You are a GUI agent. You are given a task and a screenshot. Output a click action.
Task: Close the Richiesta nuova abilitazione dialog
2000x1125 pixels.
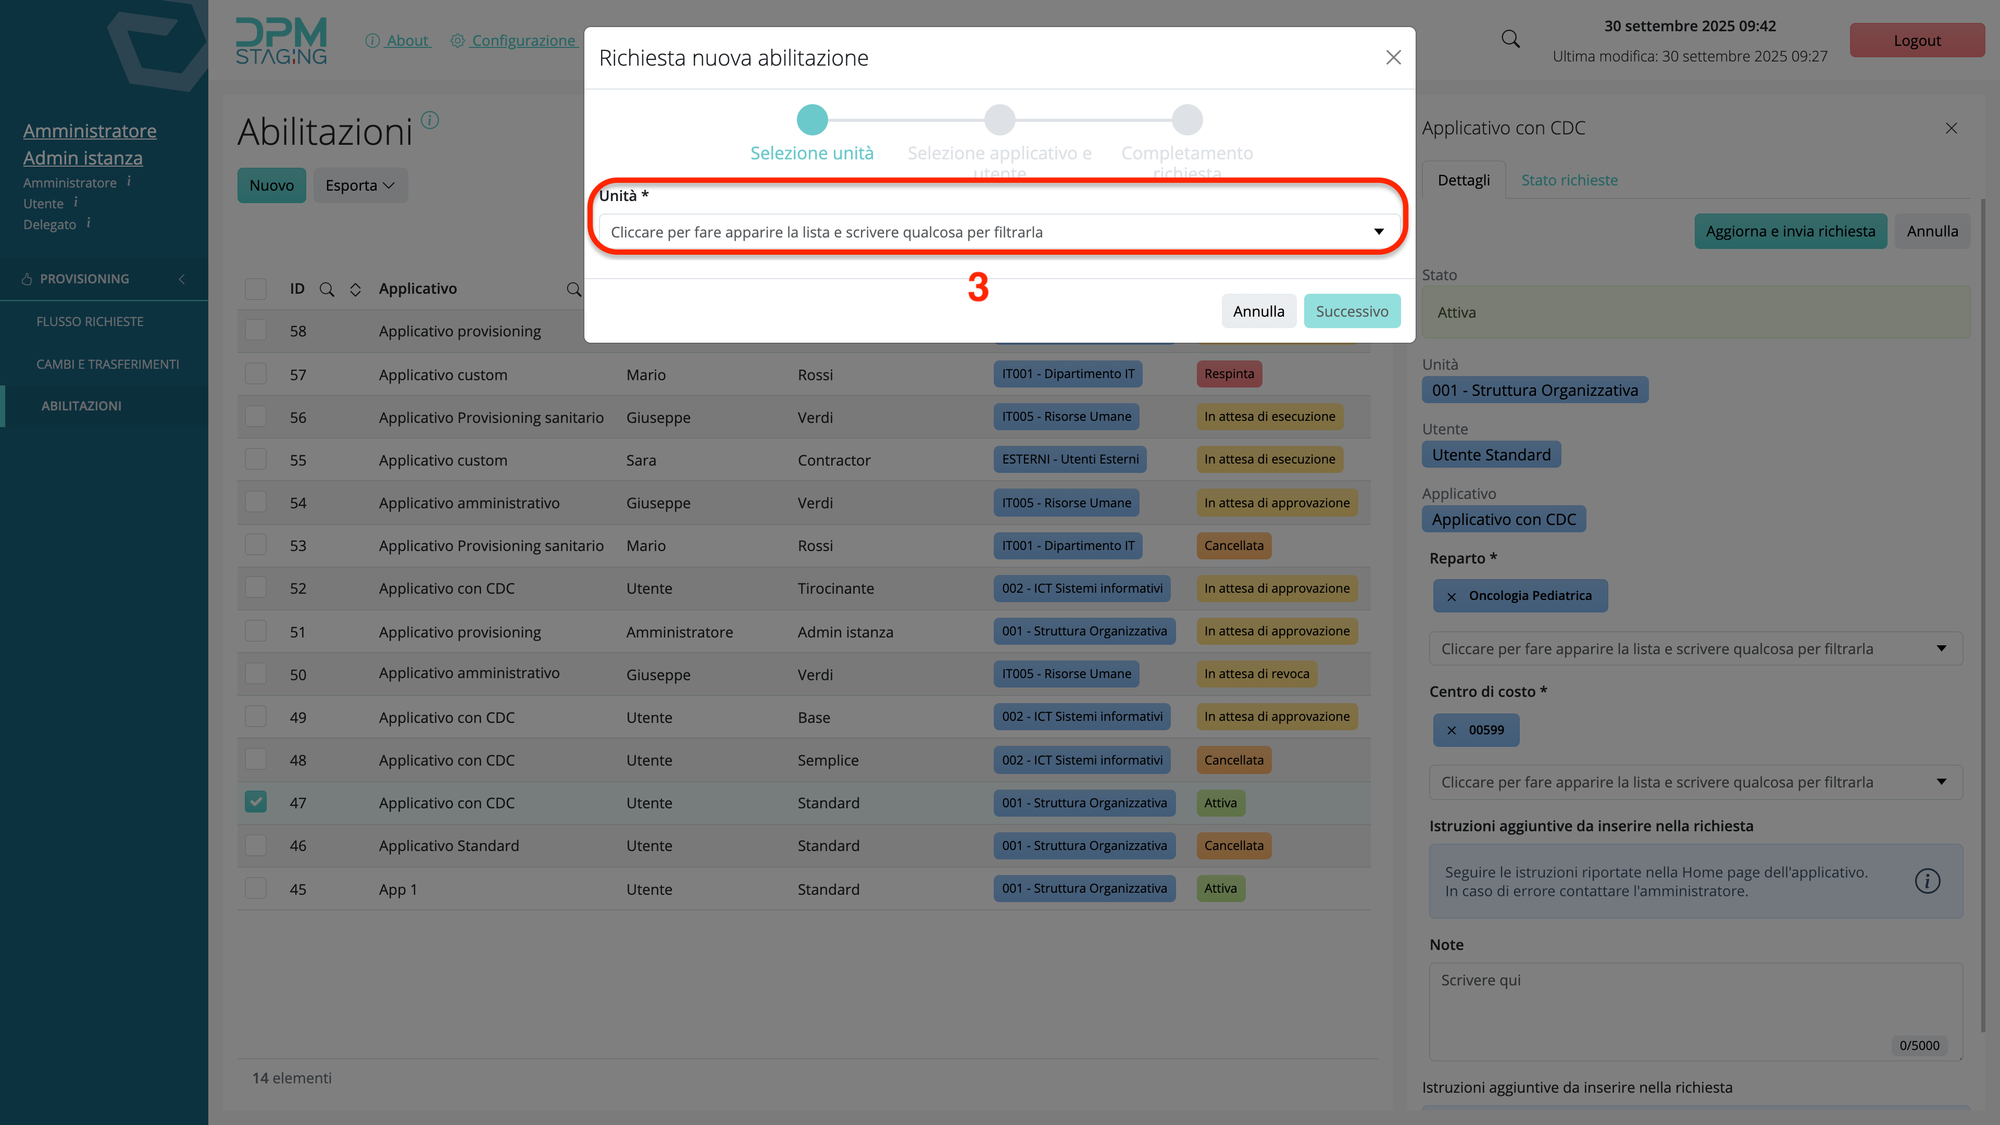tap(1393, 57)
